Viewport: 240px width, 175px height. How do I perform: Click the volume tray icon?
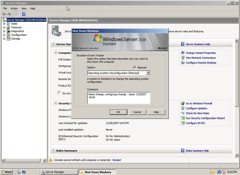click(223, 172)
